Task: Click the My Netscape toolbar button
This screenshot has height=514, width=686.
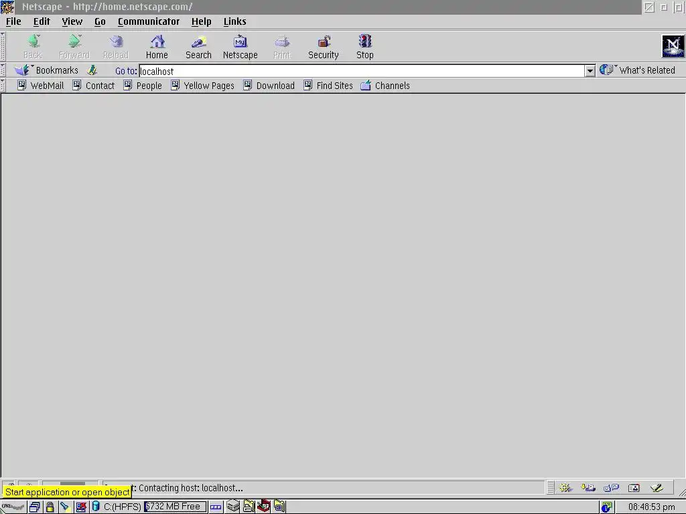Action: [241, 46]
